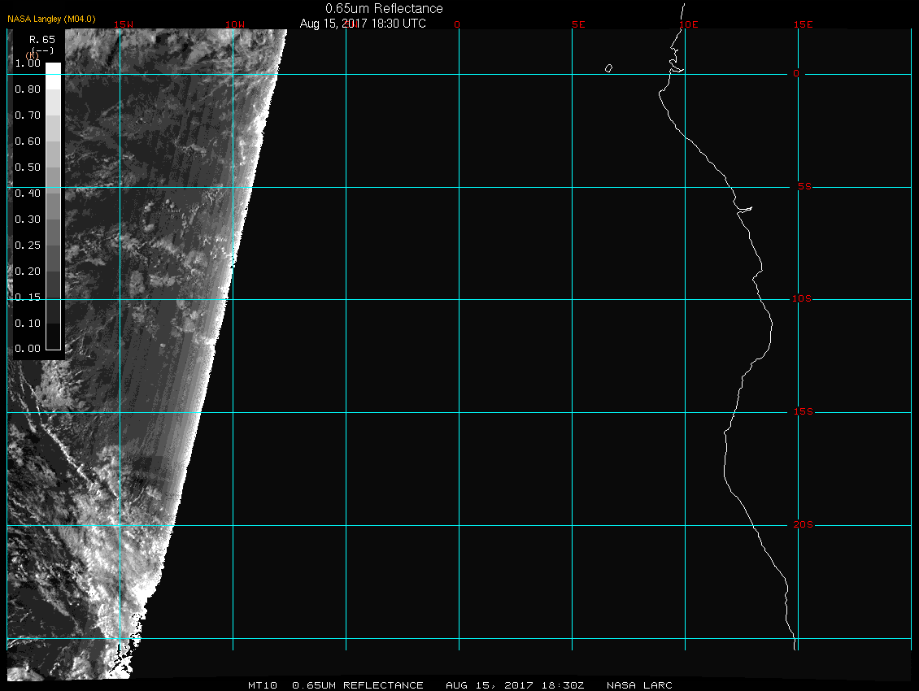This screenshot has width=919, height=691.
Task: Click the white 1.00 reflectance color swatch
Action: coord(52,69)
